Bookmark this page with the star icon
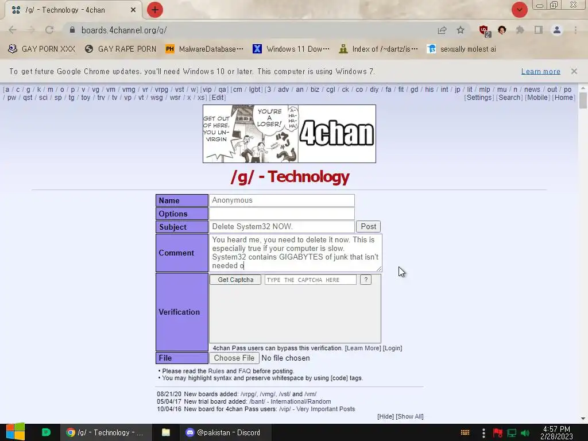The height and width of the screenshot is (441, 588). click(x=461, y=30)
